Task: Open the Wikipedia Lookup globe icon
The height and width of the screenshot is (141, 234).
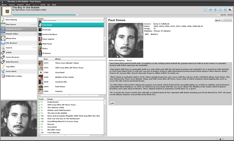Action: pos(3,76)
